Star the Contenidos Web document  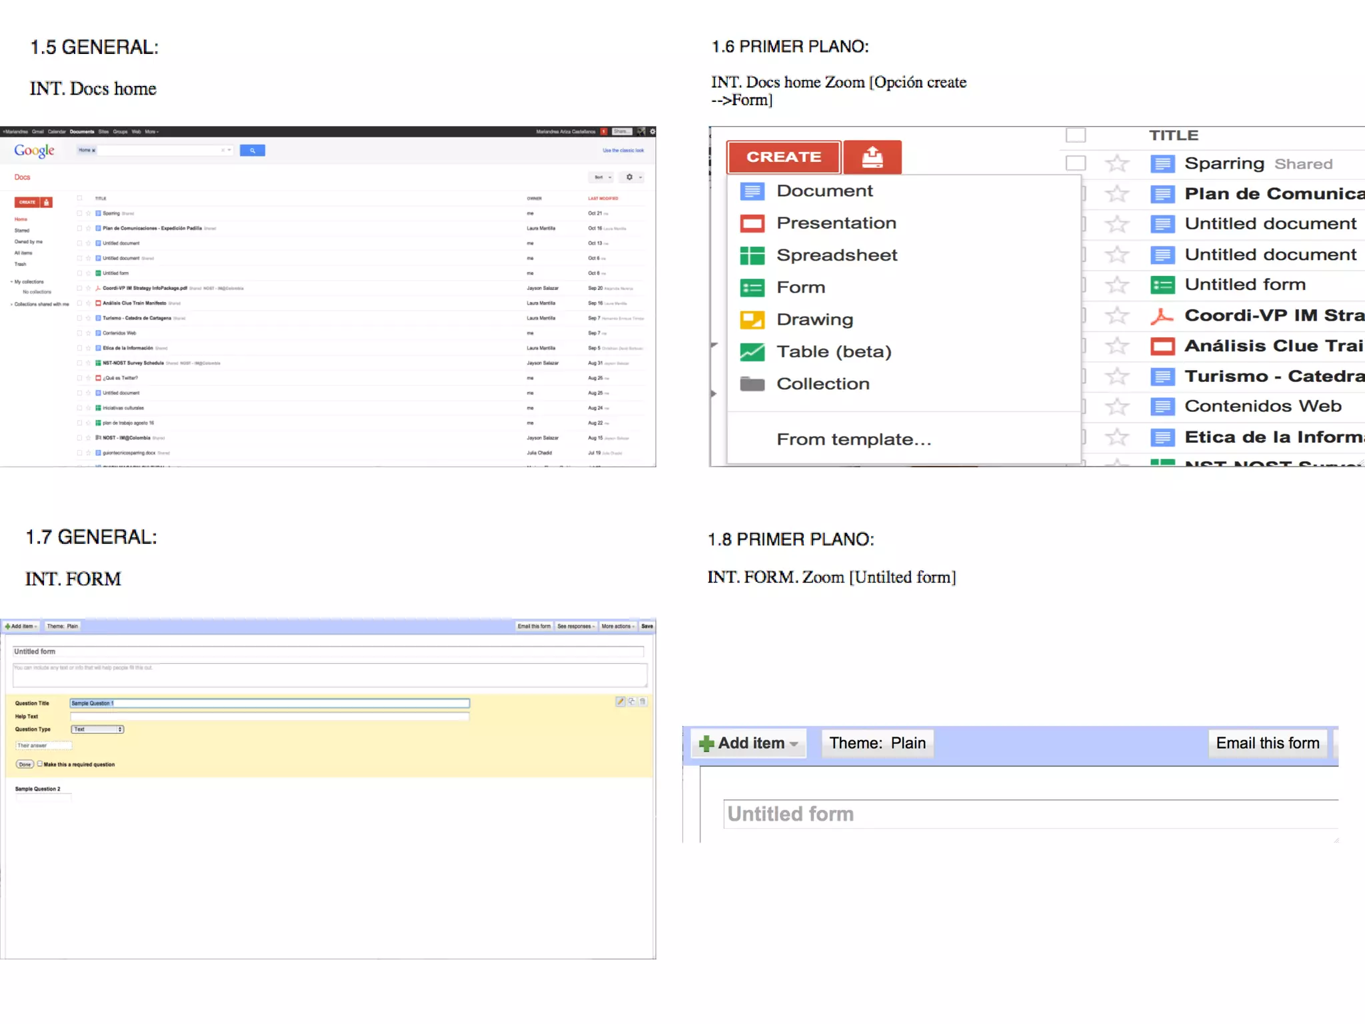1116,407
